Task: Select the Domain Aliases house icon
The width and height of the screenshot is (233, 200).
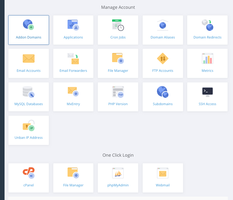Action: click(x=163, y=25)
